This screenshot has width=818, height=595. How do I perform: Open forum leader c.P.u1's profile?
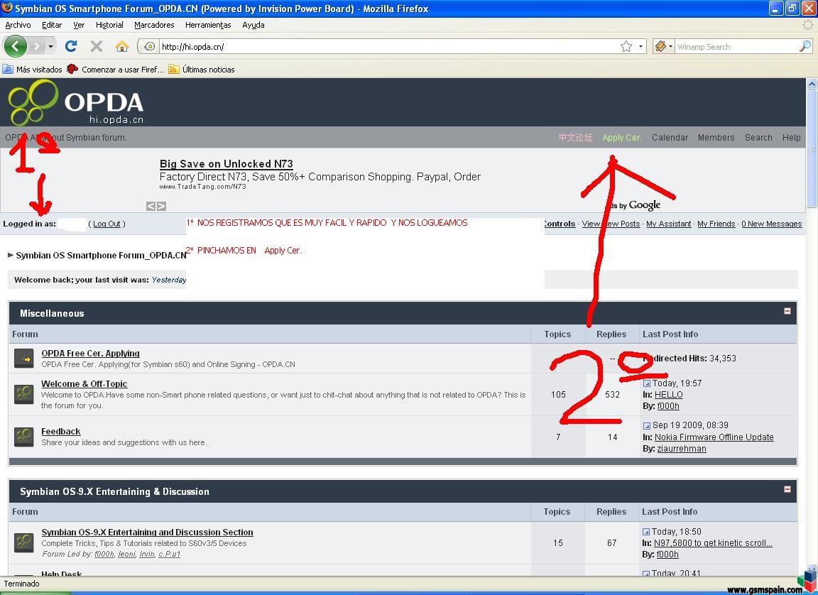tap(170, 554)
